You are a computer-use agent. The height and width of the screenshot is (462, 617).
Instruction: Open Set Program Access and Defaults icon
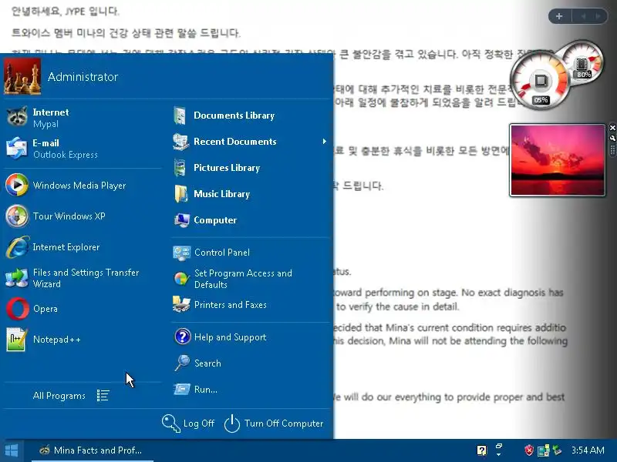click(x=181, y=279)
